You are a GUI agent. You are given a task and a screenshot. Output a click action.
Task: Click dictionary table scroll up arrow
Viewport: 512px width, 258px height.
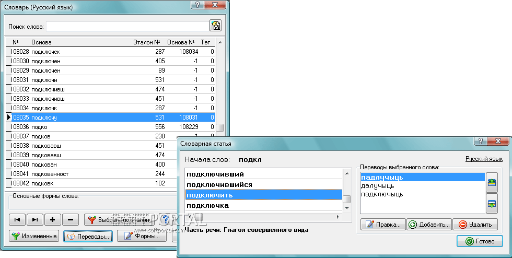tap(220, 42)
